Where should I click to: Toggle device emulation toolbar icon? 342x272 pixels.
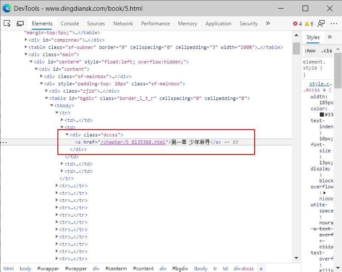point(20,23)
